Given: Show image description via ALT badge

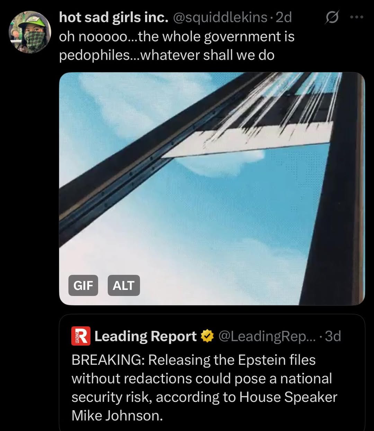Looking at the screenshot, I should [x=124, y=285].
